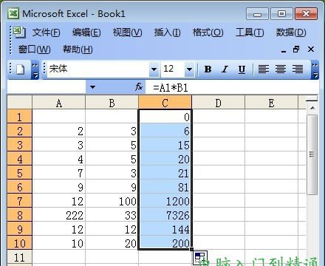Open the 数据(D) menu
This screenshot has width=325, height=266.
291,33
